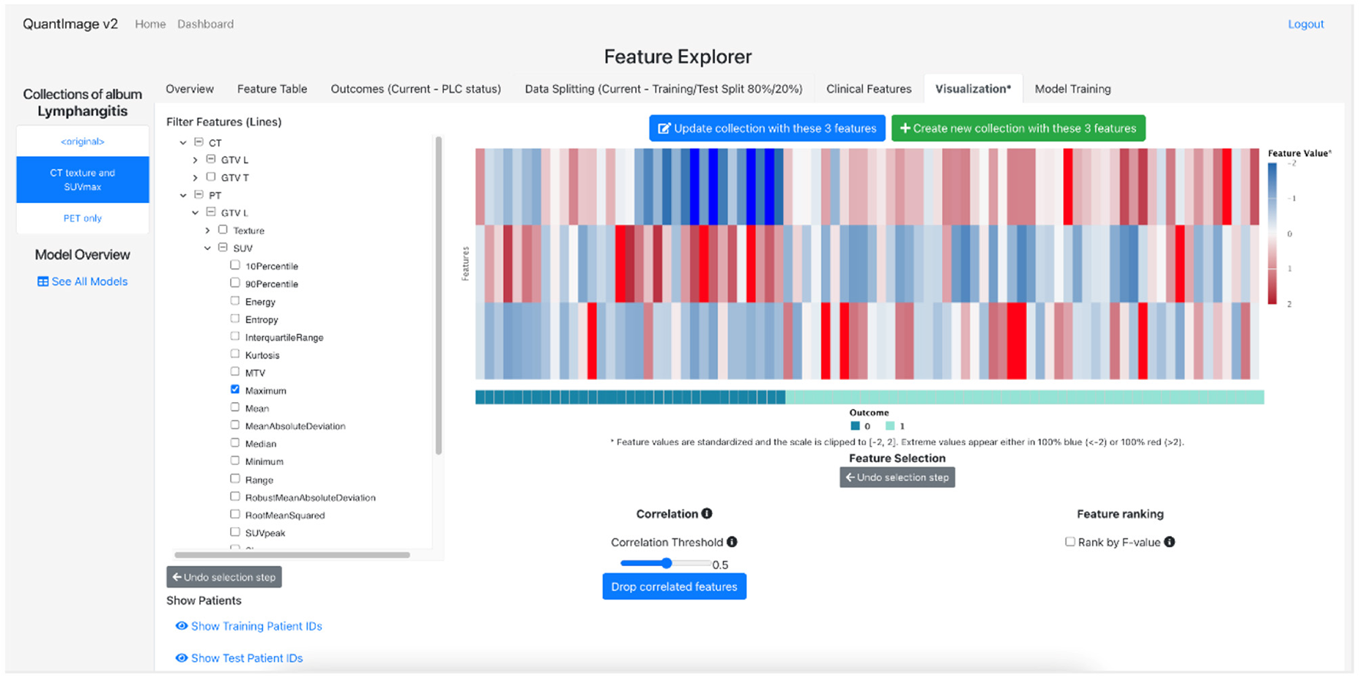
Task: Uncheck the Maximum SUV feature checkbox
Action: pos(235,389)
